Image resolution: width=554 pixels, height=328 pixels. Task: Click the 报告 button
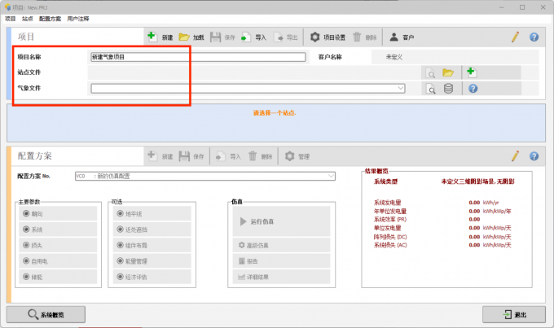tap(282, 261)
